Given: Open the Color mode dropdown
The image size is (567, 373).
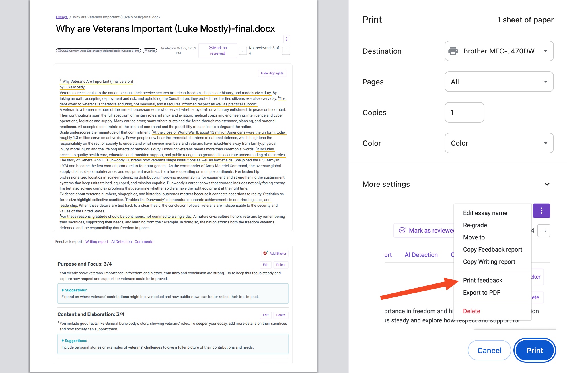Looking at the screenshot, I should click(x=499, y=143).
